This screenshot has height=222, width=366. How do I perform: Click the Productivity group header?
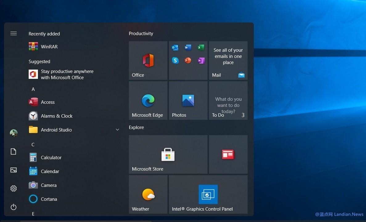pyautogui.click(x=141, y=34)
